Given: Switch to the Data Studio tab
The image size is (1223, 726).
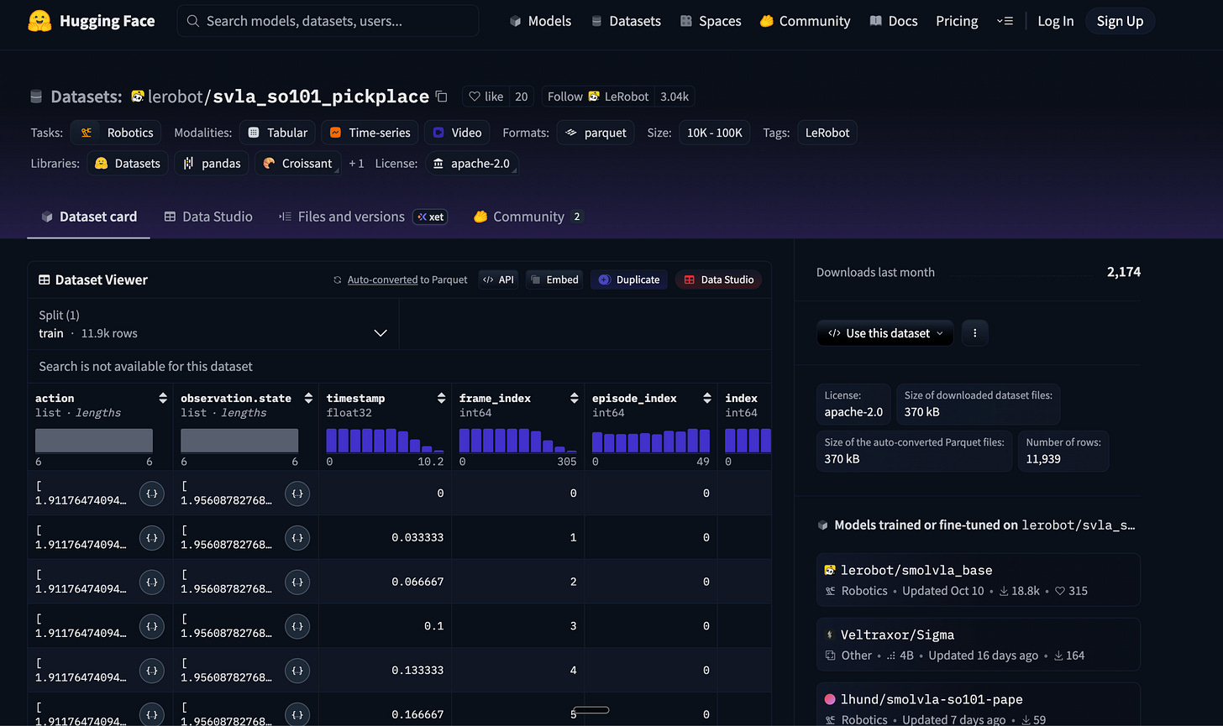Looking at the screenshot, I should 208,217.
